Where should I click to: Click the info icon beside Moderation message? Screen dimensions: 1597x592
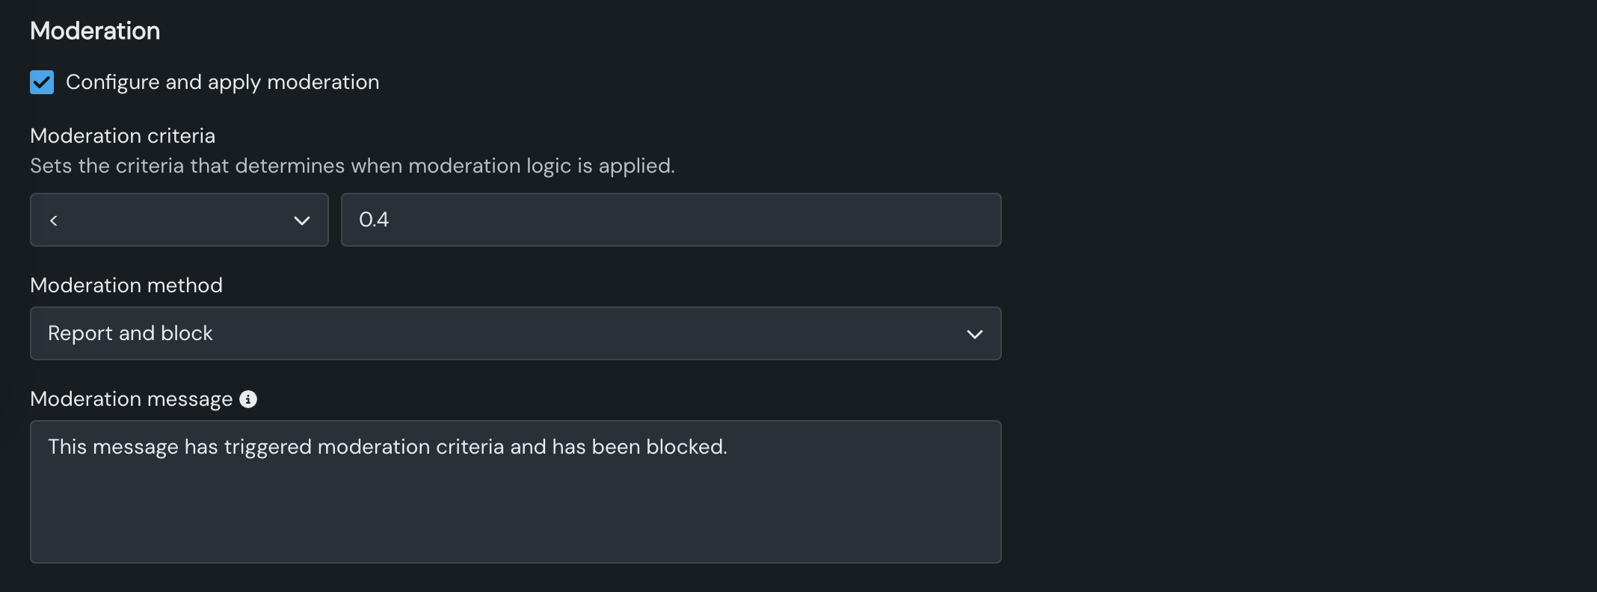(248, 399)
